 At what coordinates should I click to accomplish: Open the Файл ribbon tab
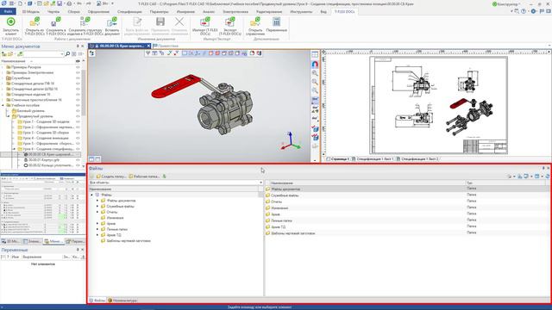tap(8, 11)
